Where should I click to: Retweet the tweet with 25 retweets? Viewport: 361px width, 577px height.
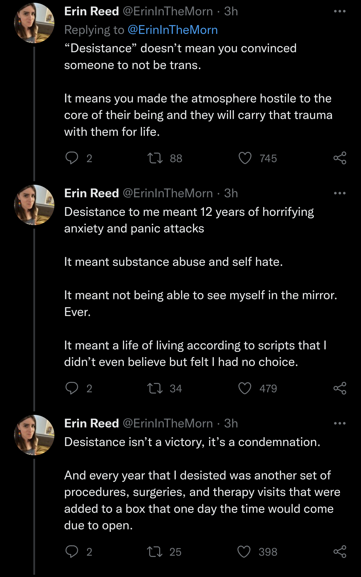(154, 552)
